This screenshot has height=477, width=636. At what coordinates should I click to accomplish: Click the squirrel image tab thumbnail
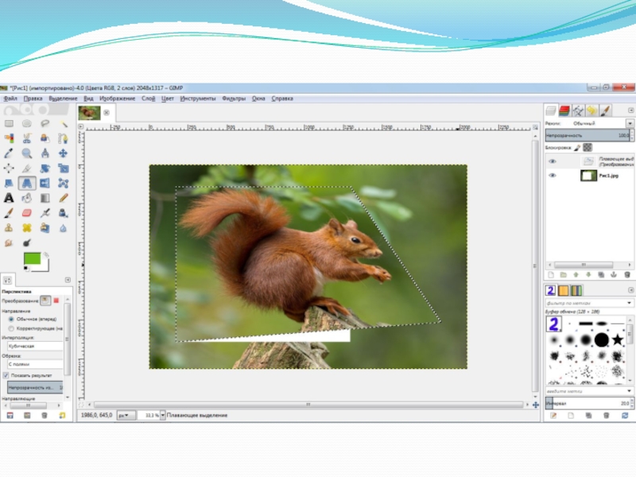point(89,113)
